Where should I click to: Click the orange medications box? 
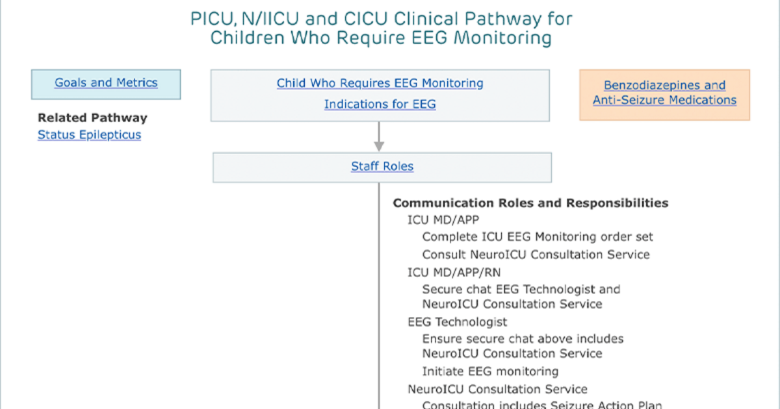point(664,95)
